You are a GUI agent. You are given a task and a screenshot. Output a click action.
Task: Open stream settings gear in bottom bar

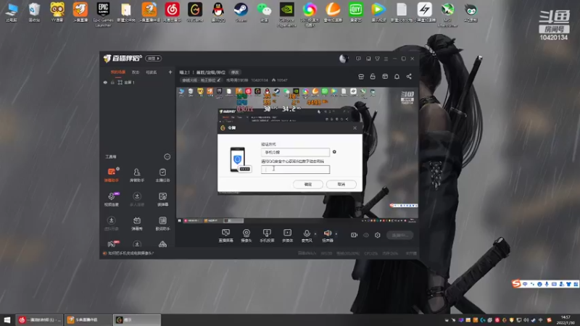tap(377, 235)
